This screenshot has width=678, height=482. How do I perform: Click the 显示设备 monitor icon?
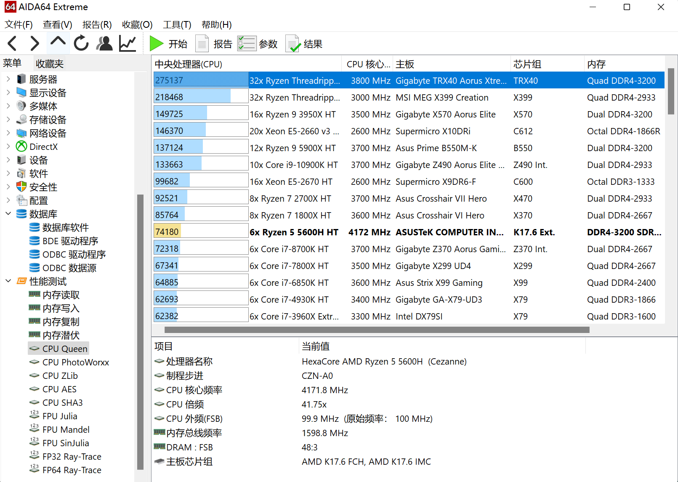coord(21,92)
